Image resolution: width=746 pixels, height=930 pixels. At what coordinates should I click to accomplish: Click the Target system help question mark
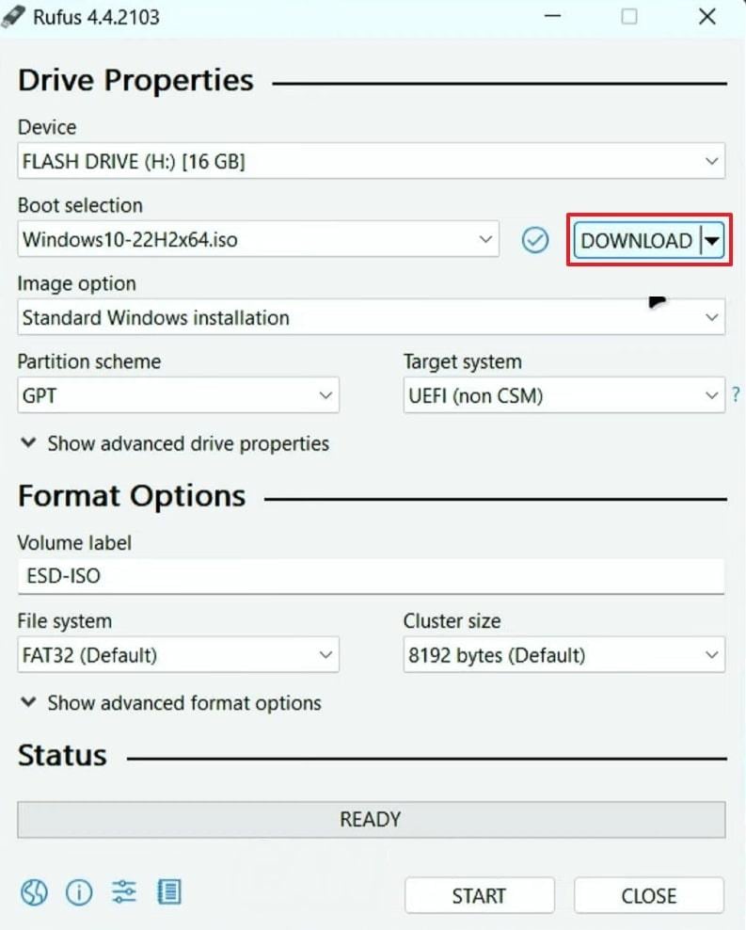click(736, 394)
